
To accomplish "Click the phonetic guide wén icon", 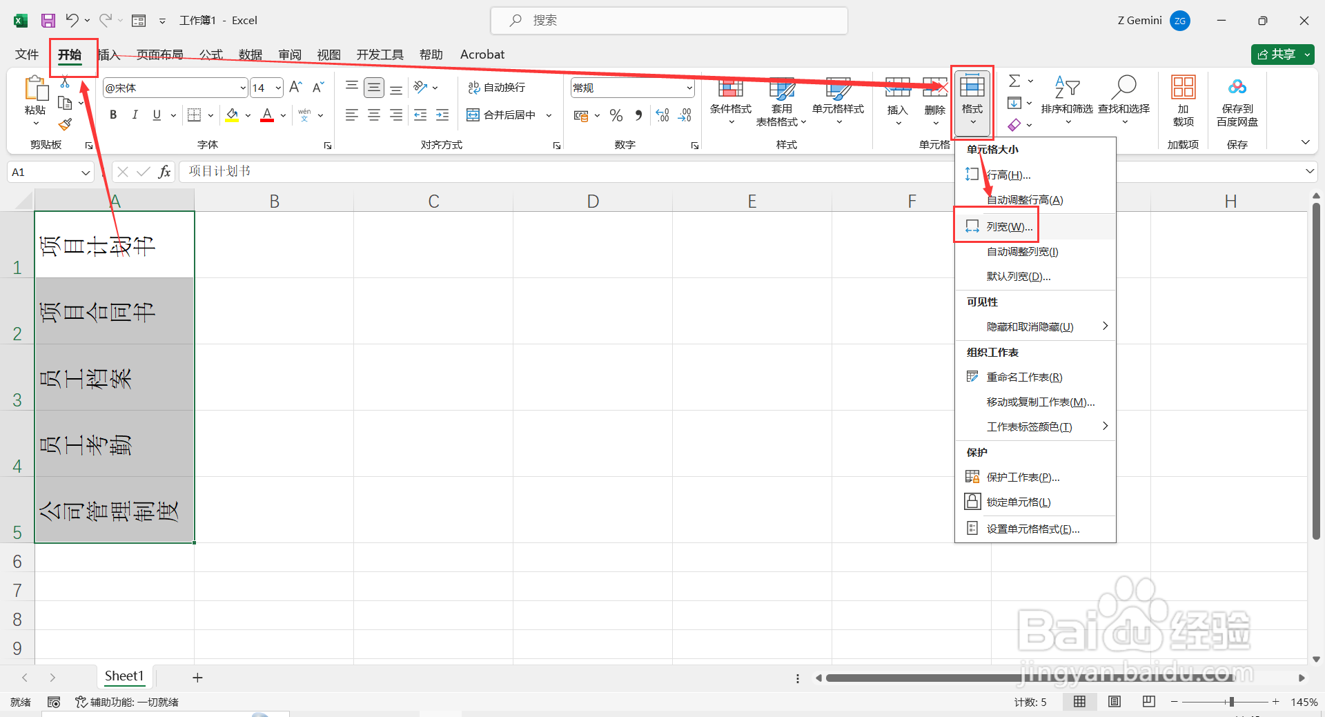I will [304, 115].
